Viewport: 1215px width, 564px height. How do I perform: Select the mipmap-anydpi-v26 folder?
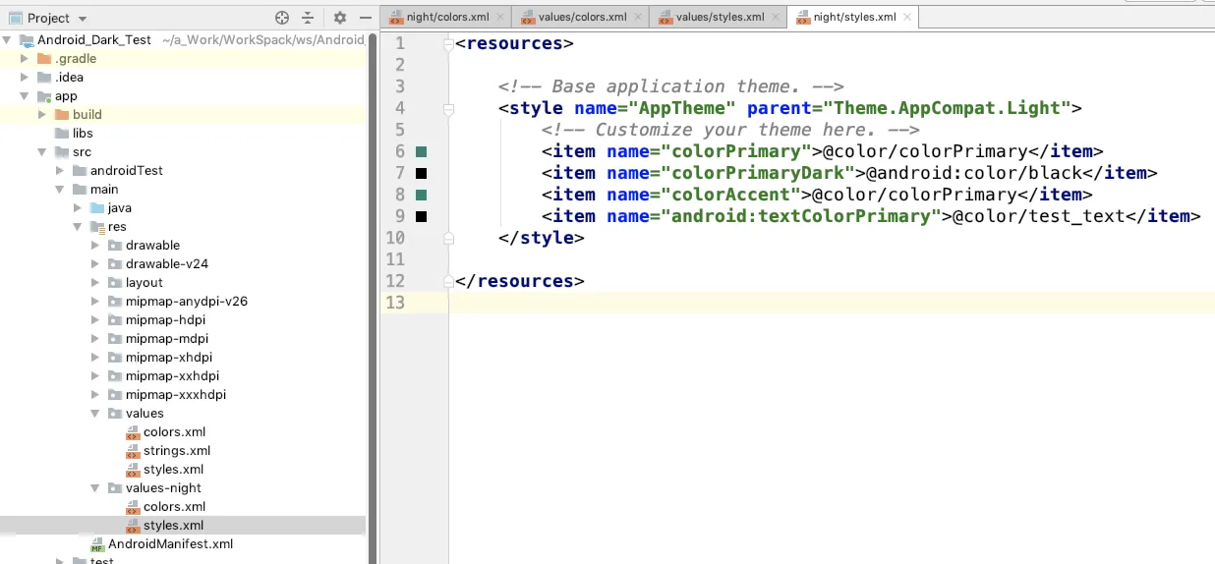pos(186,302)
